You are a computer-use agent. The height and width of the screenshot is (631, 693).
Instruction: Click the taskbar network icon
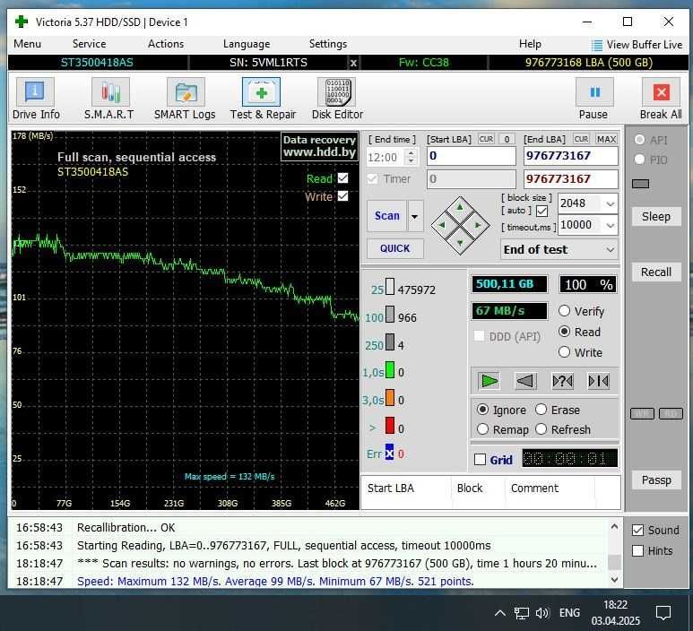coord(521,613)
